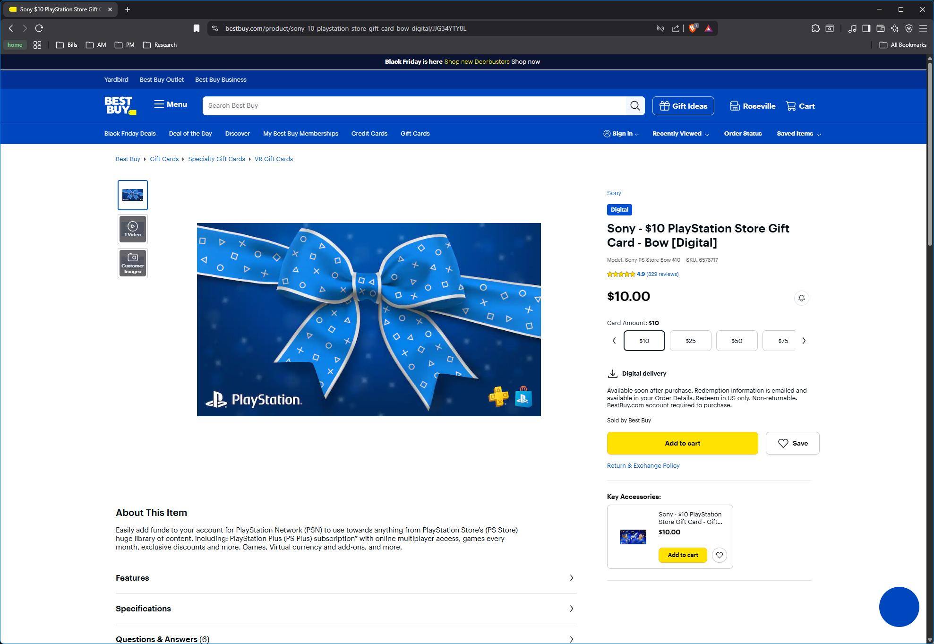Open the 1 Video thumbnail

pos(133,229)
